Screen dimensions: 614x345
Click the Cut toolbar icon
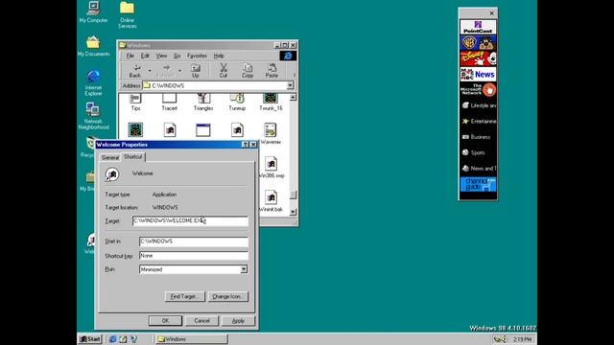(224, 71)
